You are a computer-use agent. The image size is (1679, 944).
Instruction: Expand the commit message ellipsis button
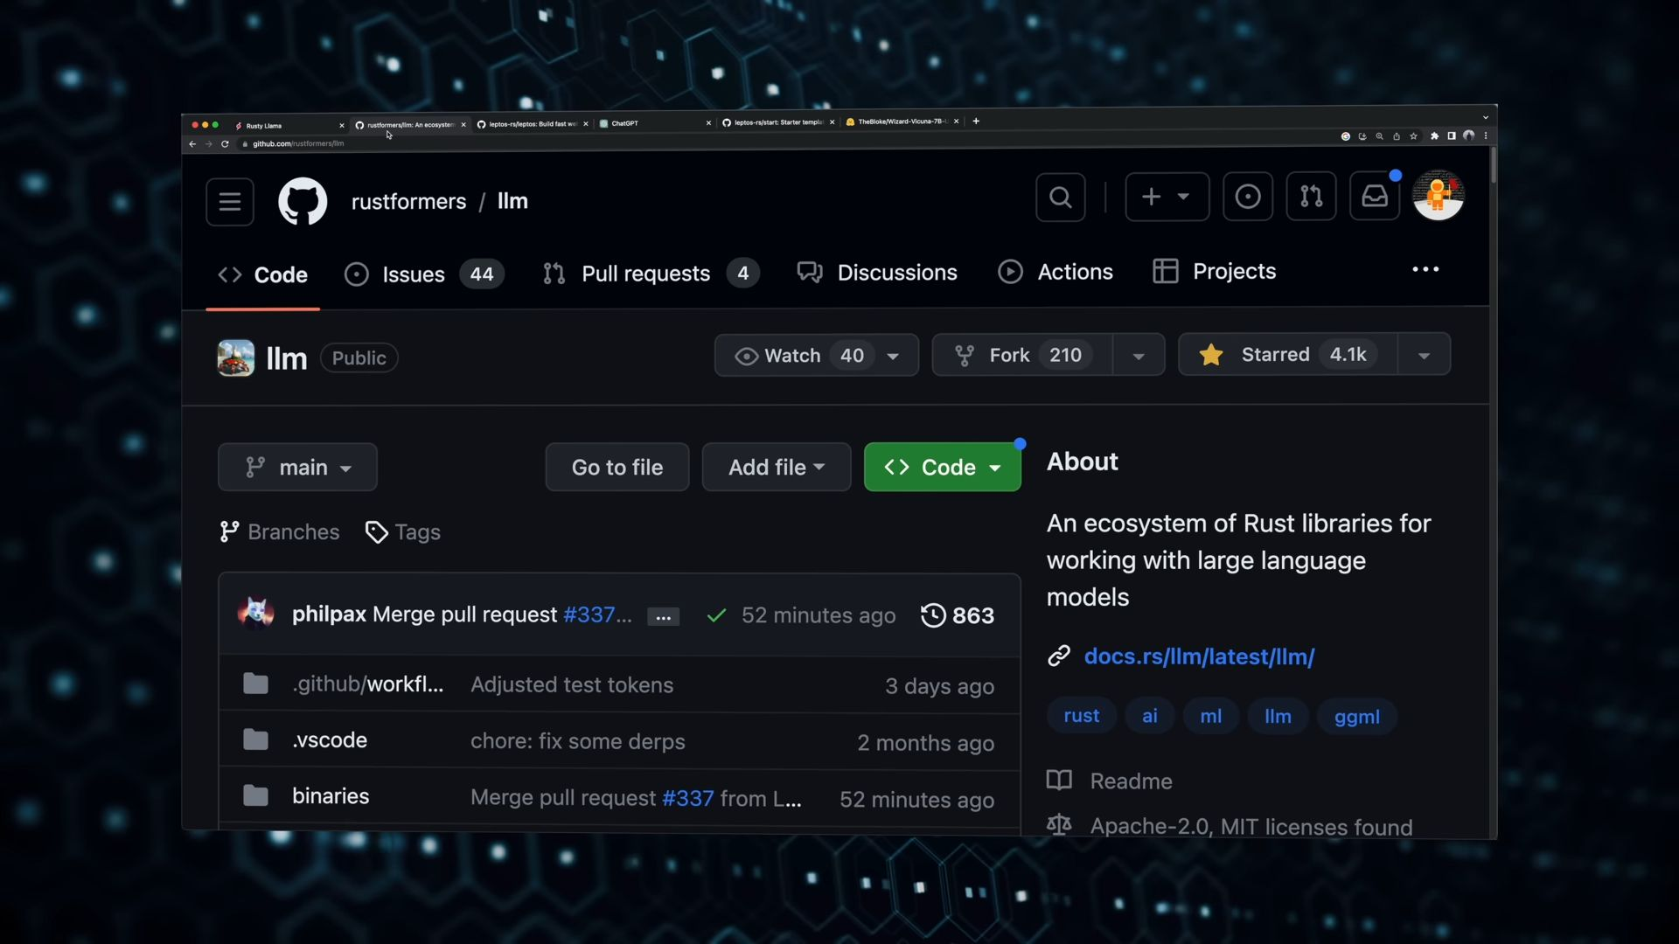tap(663, 617)
